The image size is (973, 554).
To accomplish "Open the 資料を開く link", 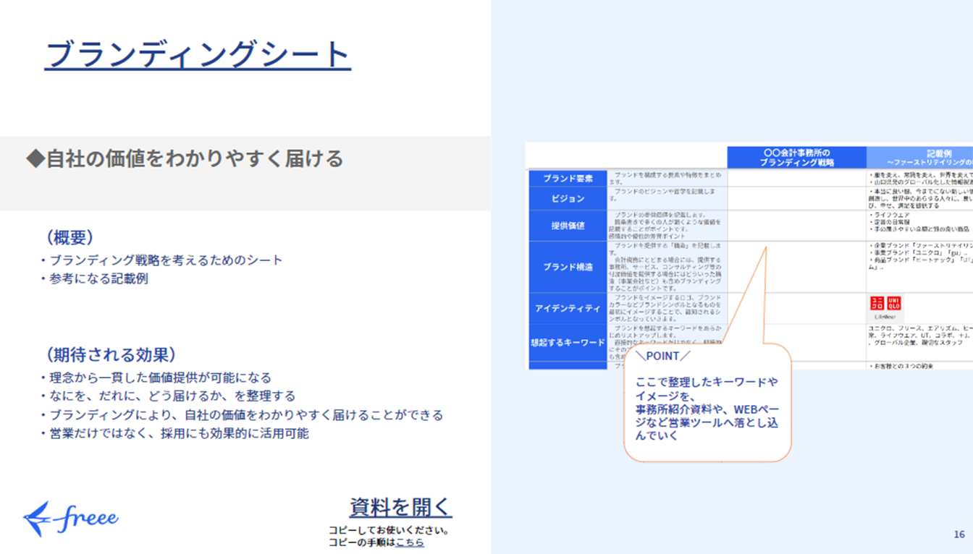I will pyautogui.click(x=400, y=507).
